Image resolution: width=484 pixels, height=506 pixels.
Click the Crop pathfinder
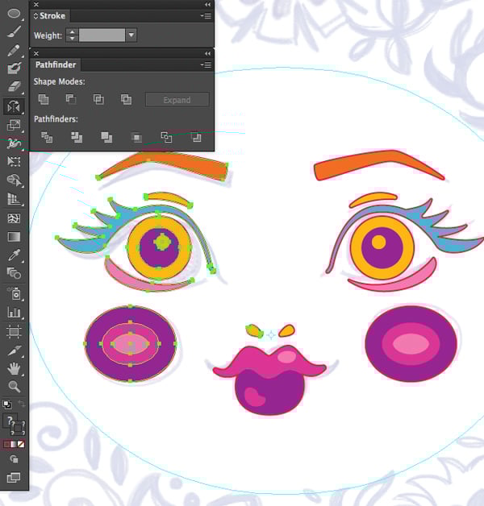tap(136, 138)
